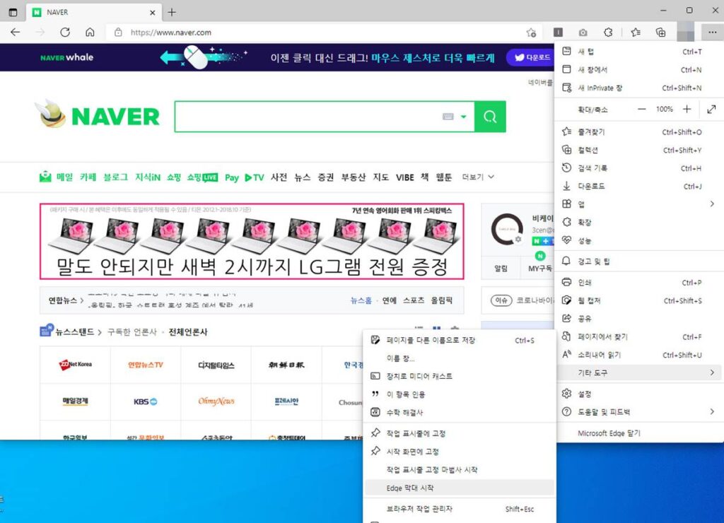Increase zoom with the plus control

pyautogui.click(x=687, y=110)
